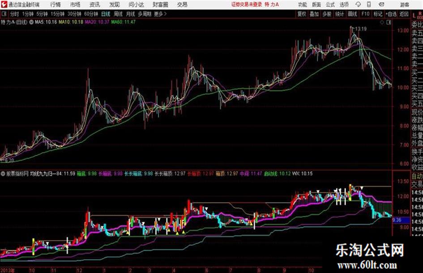Click the 自动 label in the right panel
This screenshot has height=273, width=423.
[417, 176]
